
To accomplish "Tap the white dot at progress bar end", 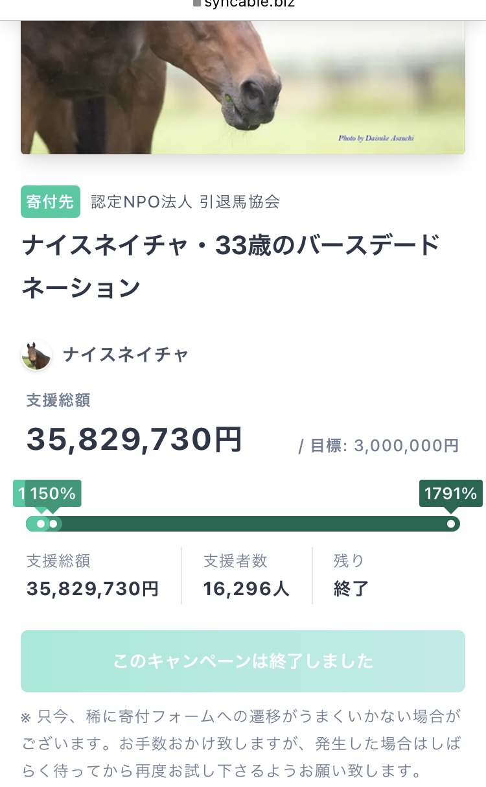I will click(451, 524).
